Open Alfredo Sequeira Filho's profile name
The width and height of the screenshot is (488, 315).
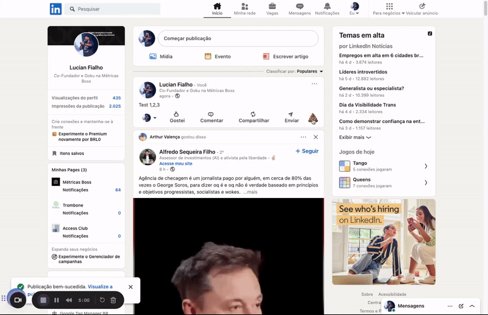(187, 152)
